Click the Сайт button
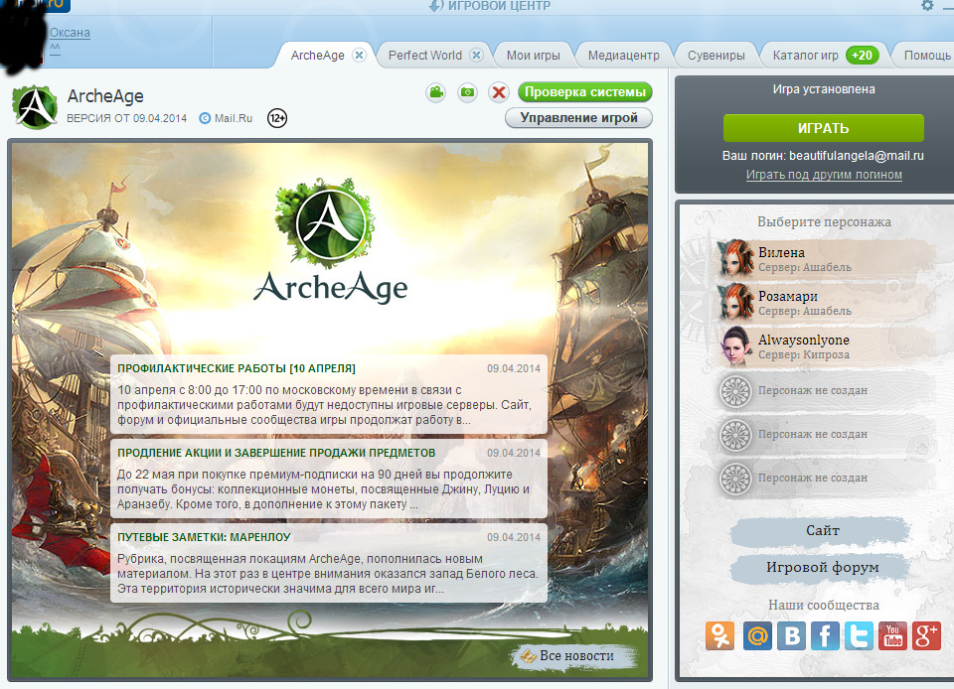The image size is (954, 689). 822,531
